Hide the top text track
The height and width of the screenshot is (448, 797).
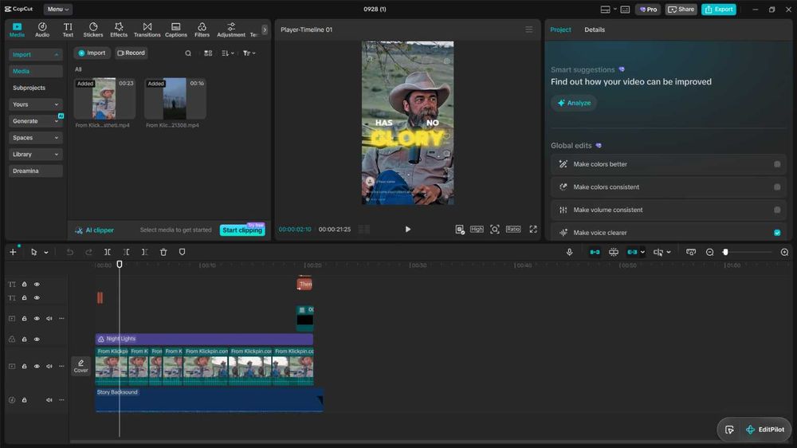[x=37, y=285]
